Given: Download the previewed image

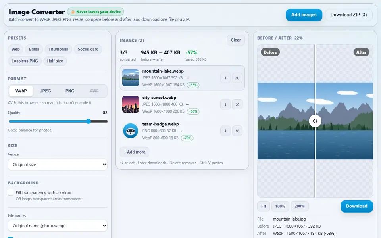Looking at the screenshot, I should (357, 206).
